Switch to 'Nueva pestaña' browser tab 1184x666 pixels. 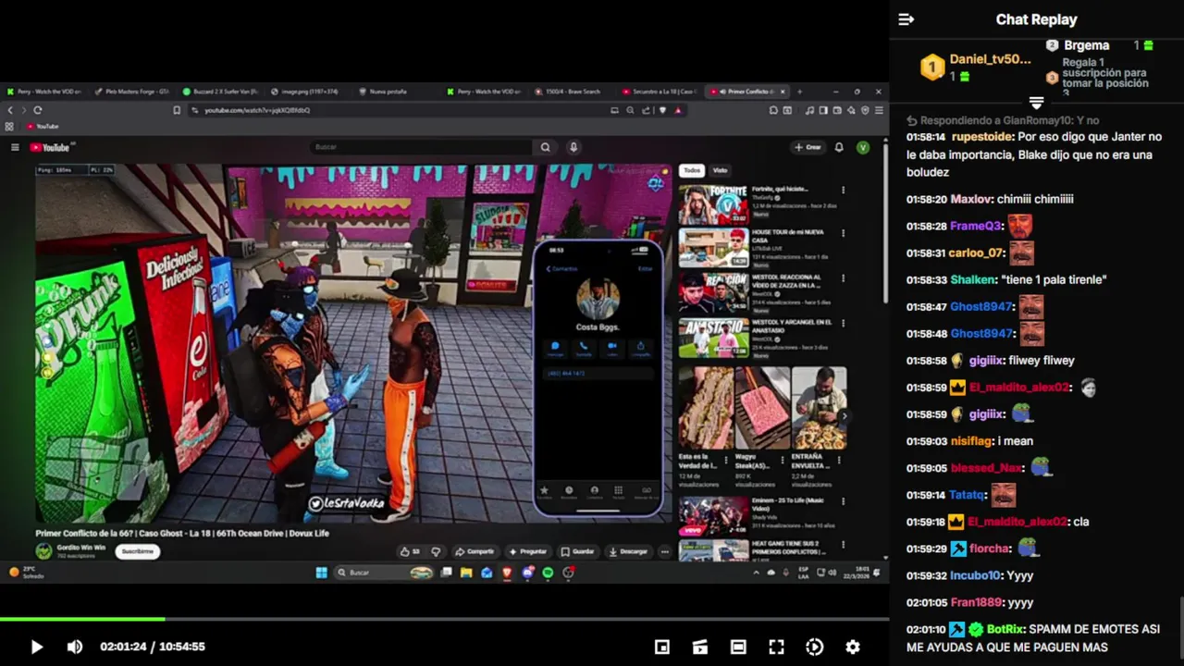(388, 92)
